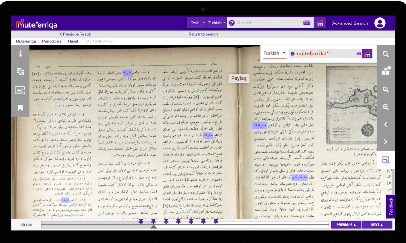Open the user account avatar icon
This screenshot has height=243, width=406.
coord(379,23)
